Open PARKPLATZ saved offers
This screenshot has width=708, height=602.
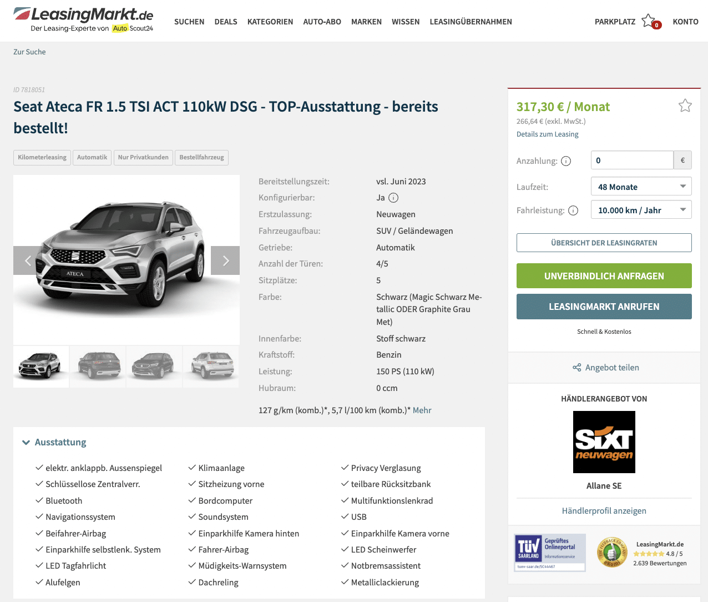coord(615,22)
